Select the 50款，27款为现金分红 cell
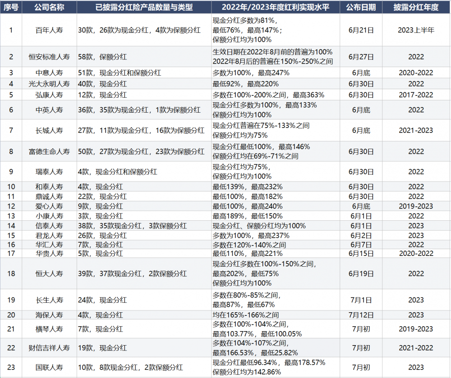Viewport: 451px width, 378px height. click(144, 151)
